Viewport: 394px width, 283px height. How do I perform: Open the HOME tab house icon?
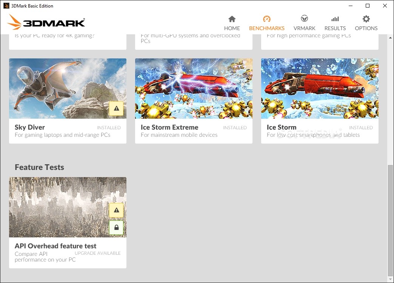coord(232,19)
